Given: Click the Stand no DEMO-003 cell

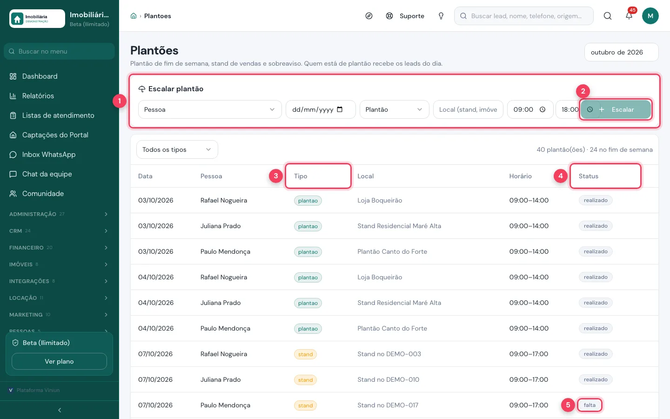Looking at the screenshot, I should point(389,354).
